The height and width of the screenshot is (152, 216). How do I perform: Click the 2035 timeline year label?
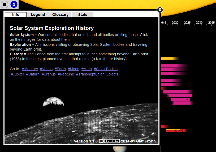click(x=211, y=23)
